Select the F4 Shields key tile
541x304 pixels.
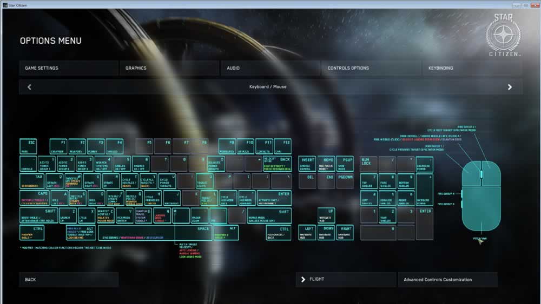point(115,146)
